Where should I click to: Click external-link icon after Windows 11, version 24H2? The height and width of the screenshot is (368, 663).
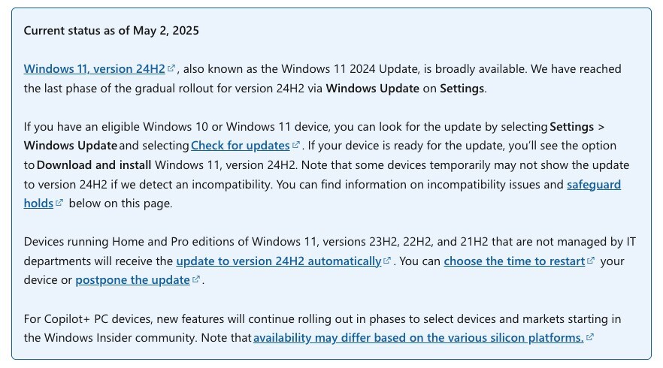pos(171,68)
